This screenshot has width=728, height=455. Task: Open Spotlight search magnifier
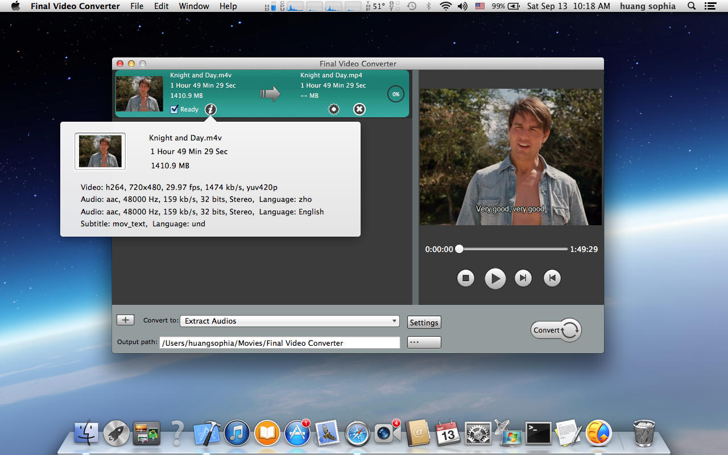pos(692,6)
